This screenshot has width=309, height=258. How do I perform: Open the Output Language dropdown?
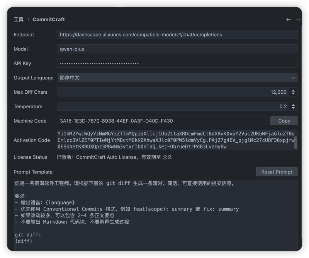click(177, 78)
